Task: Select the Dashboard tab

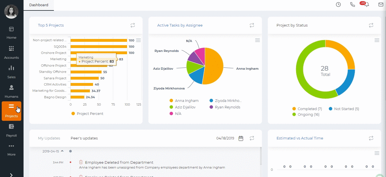Action: pos(39,5)
